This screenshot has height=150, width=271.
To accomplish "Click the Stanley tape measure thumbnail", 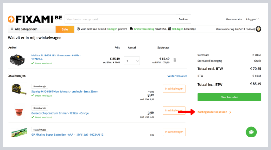I will [x=19, y=89].
